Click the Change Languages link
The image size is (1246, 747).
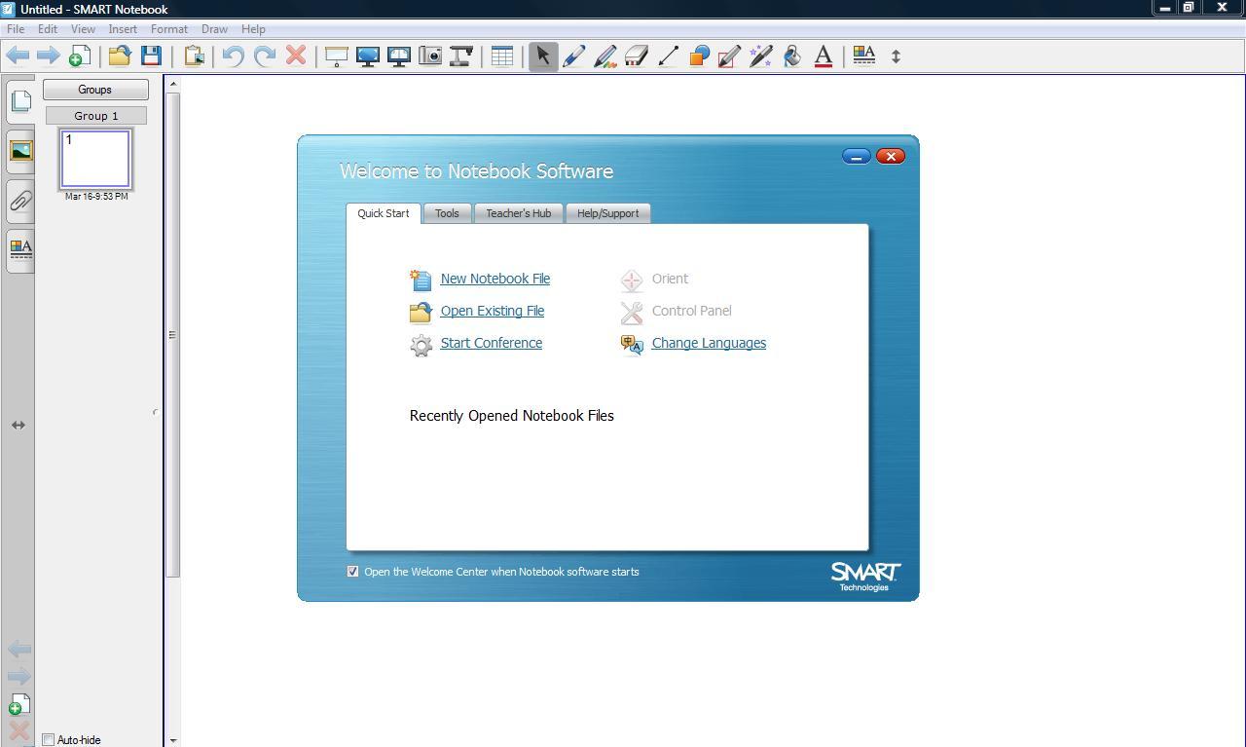tap(709, 343)
